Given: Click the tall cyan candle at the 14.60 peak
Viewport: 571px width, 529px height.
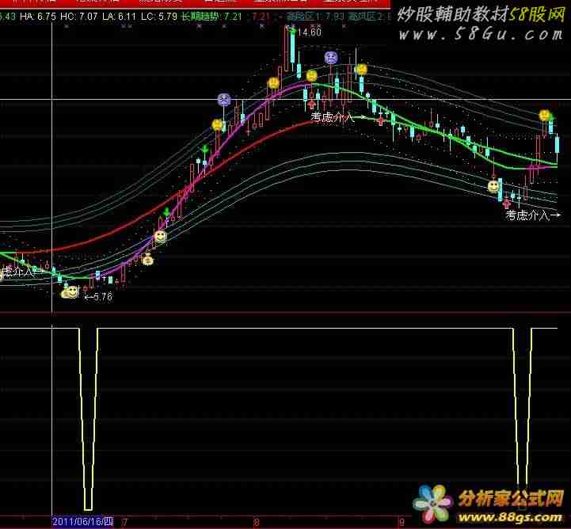Looking at the screenshot, I should (x=292, y=48).
